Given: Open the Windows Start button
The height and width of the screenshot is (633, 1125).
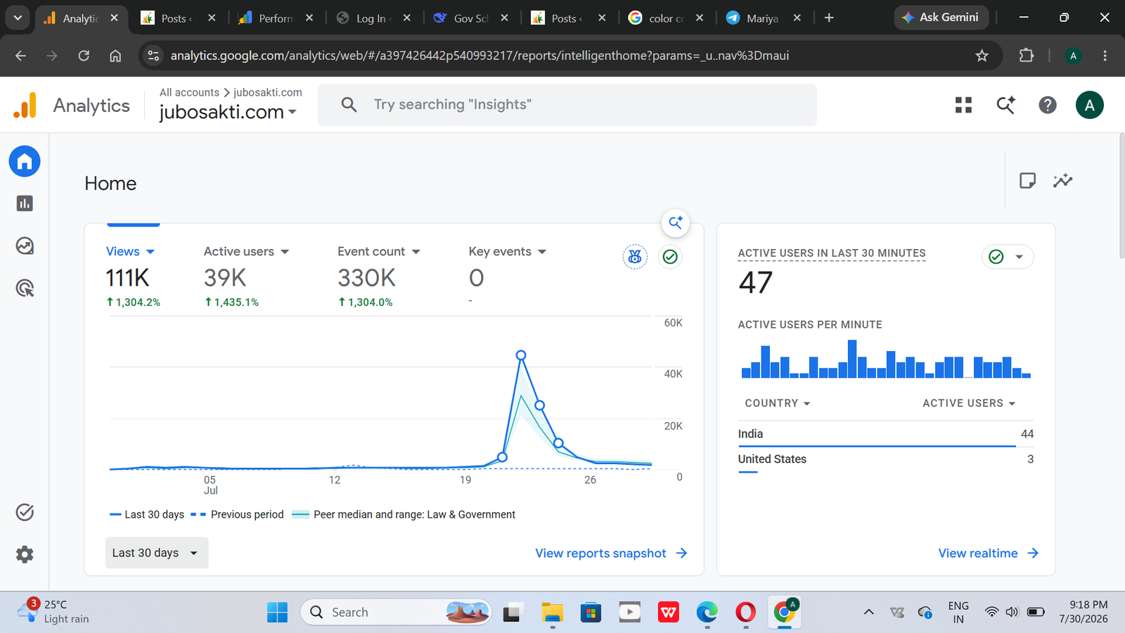Looking at the screenshot, I should pos(277,613).
